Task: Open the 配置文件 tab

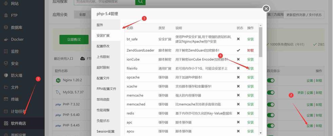Action: point(106,78)
